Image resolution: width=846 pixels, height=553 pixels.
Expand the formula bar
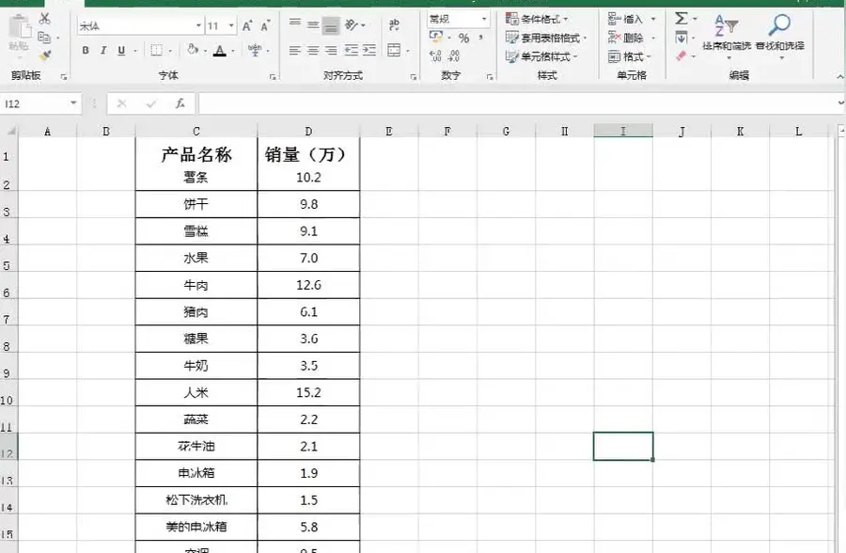pos(840,103)
